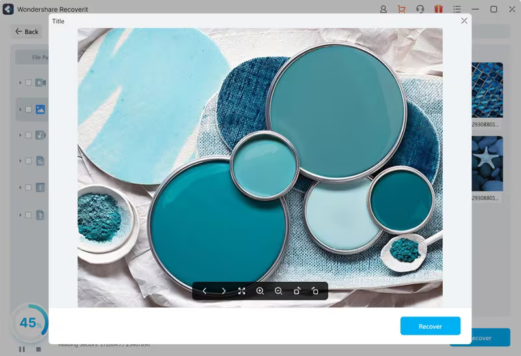Rotate the preview image counterclockwise
Image resolution: width=521 pixels, height=356 pixels.
[315, 291]
